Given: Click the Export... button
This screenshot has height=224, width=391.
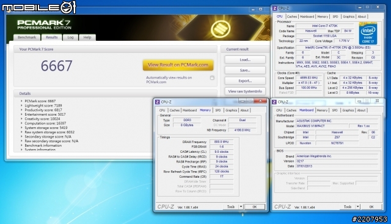Looking at the screenshot, I should click(x=245, y=81).
